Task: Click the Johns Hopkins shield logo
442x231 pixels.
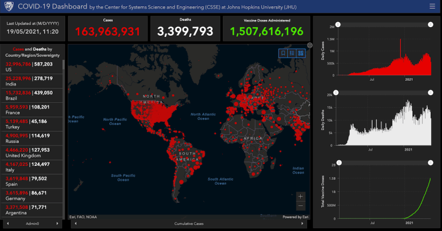Action: [9, 6]
